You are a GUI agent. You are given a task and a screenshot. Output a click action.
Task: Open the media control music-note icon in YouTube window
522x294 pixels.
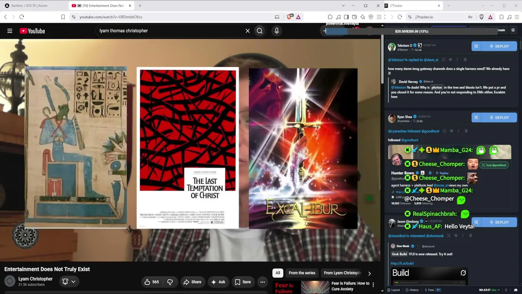click(338, 17)
